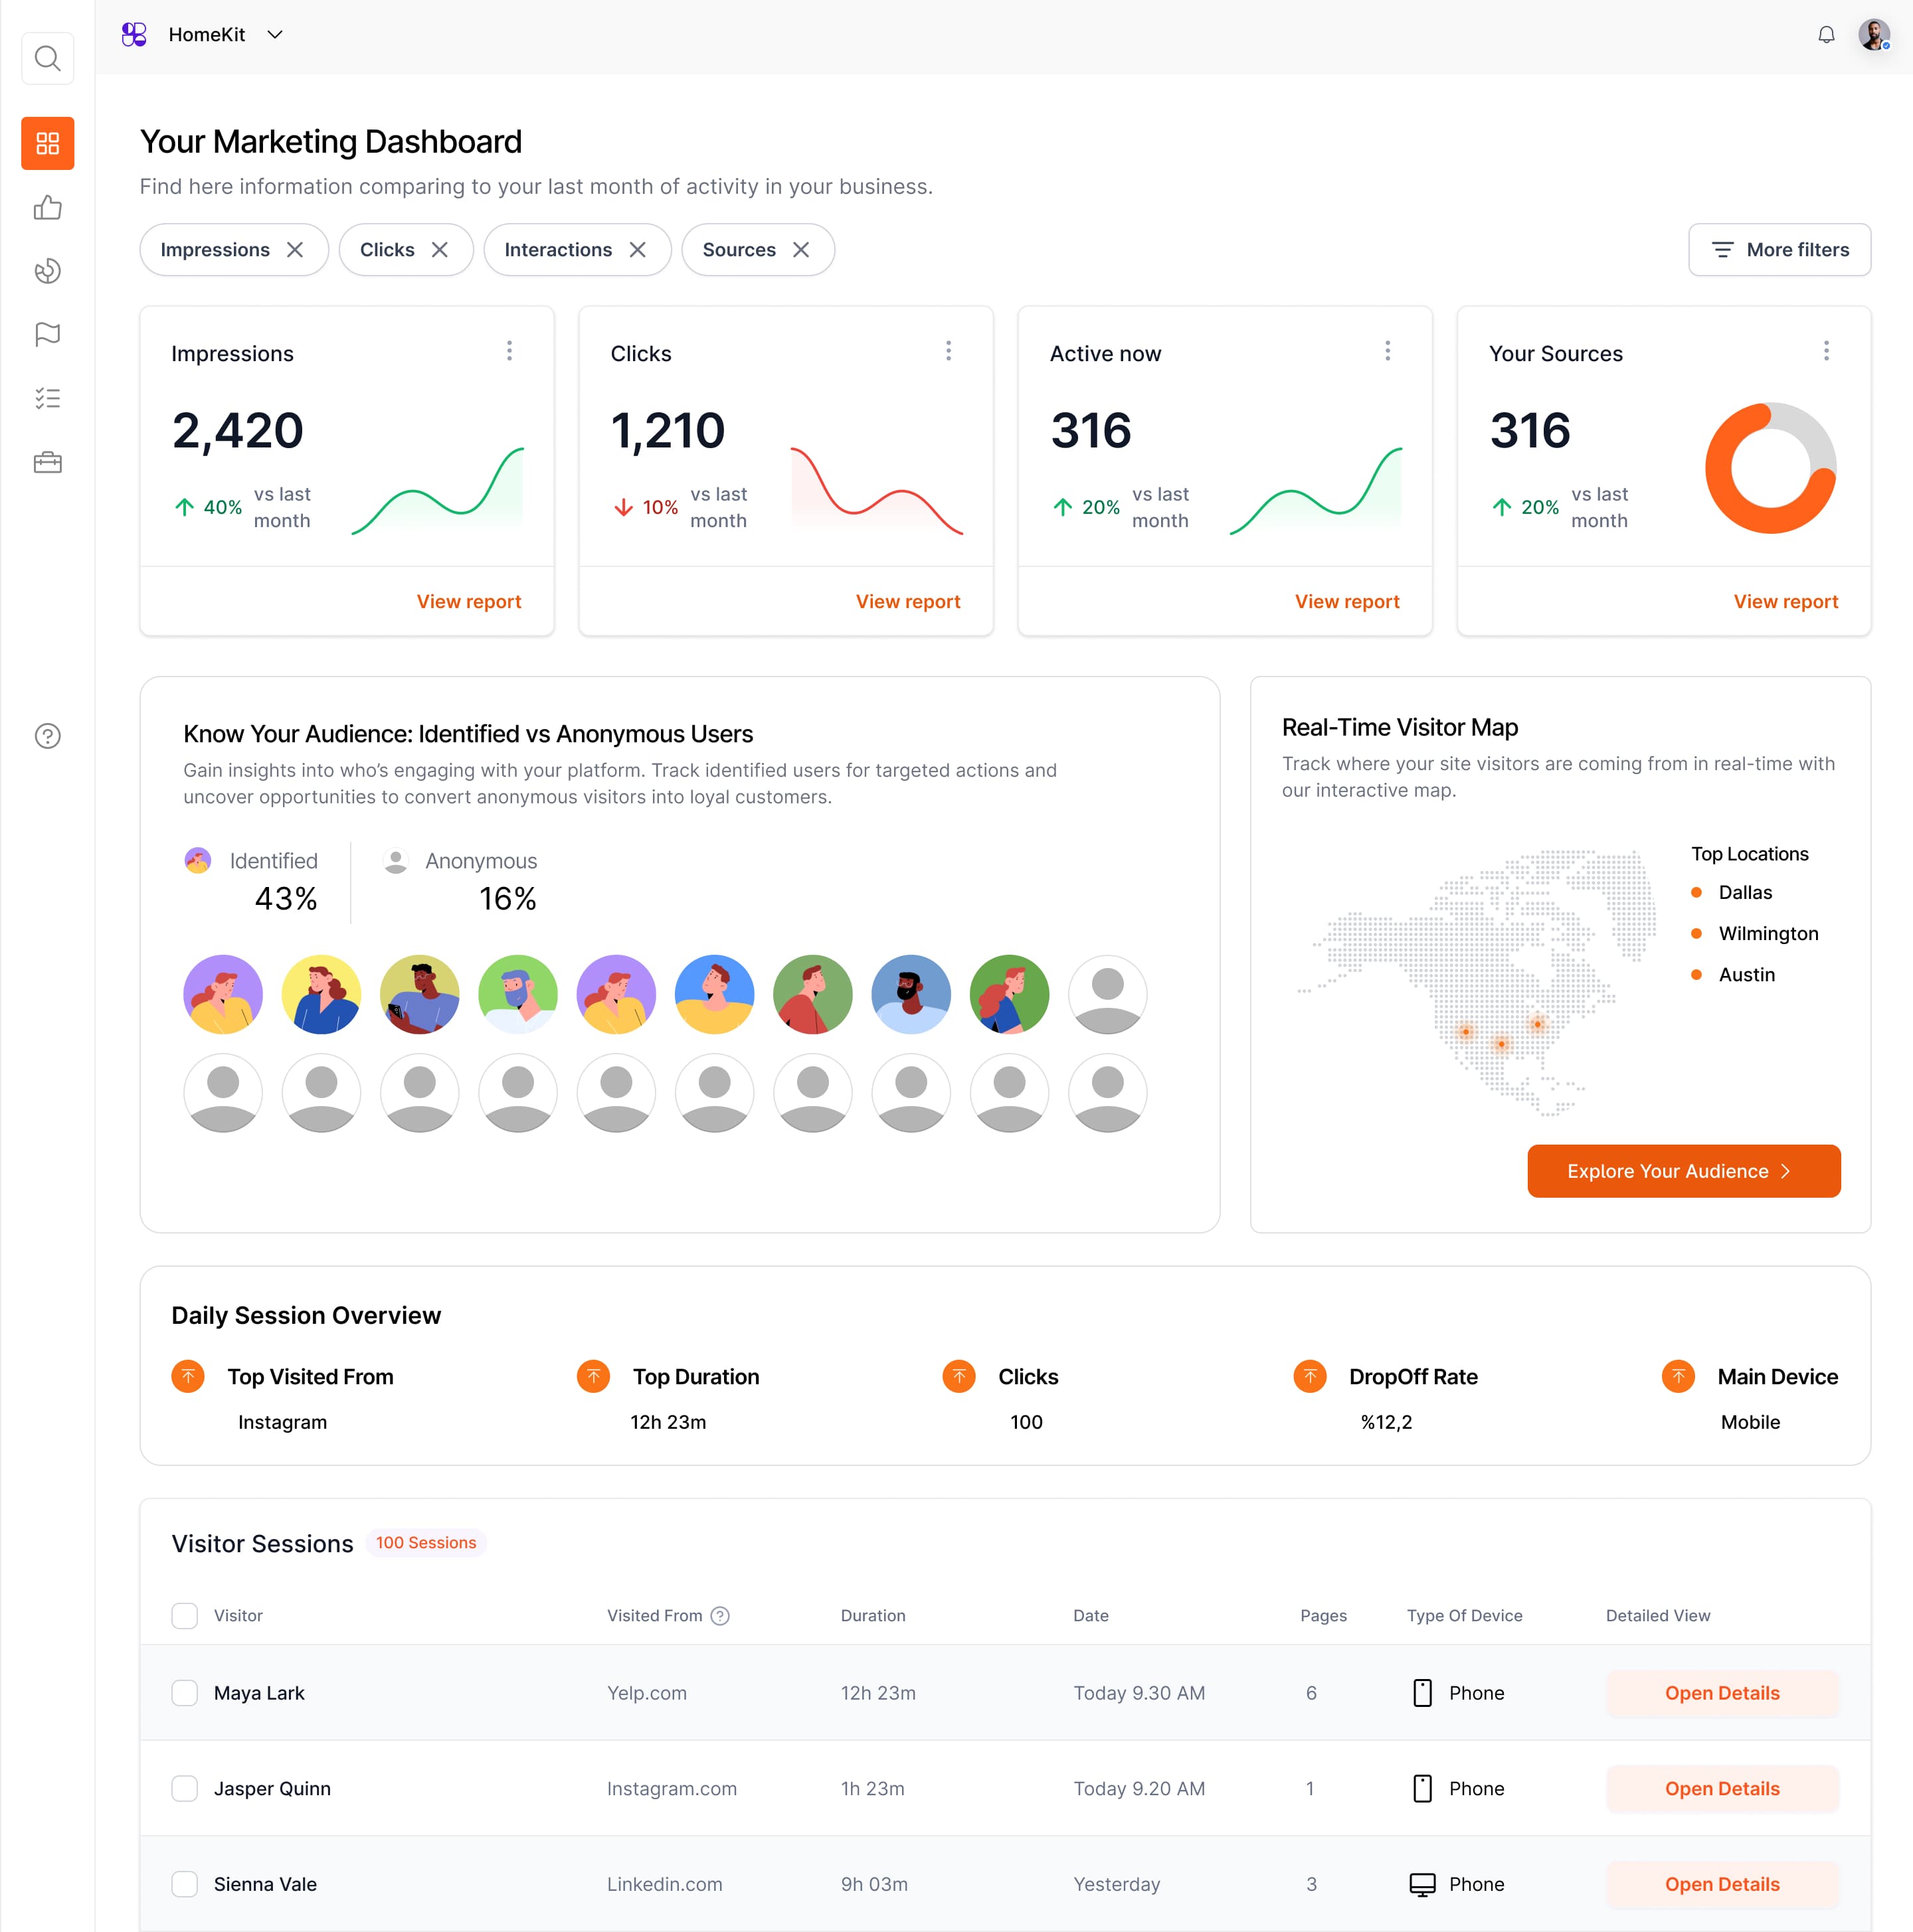The width and height of the screenshot is (1913, 1932).
Task: Click the briefcase icon in sidebar
Action: pyautogui.click(x=47, y=462)
